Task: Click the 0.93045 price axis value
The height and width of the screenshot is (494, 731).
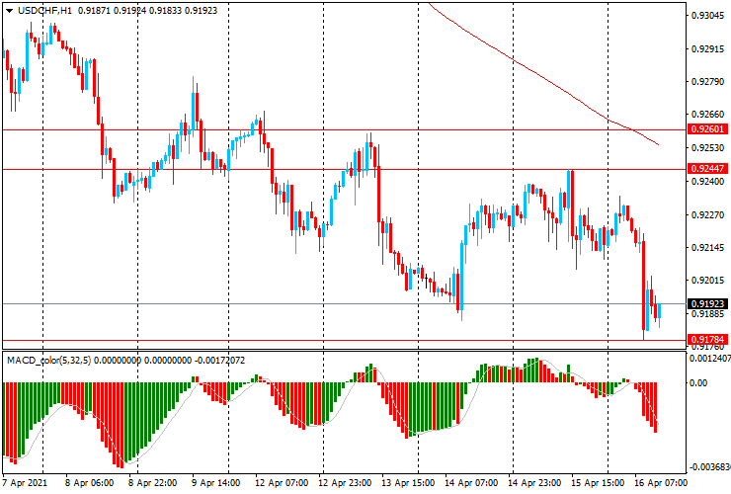Action: point(708,16)
